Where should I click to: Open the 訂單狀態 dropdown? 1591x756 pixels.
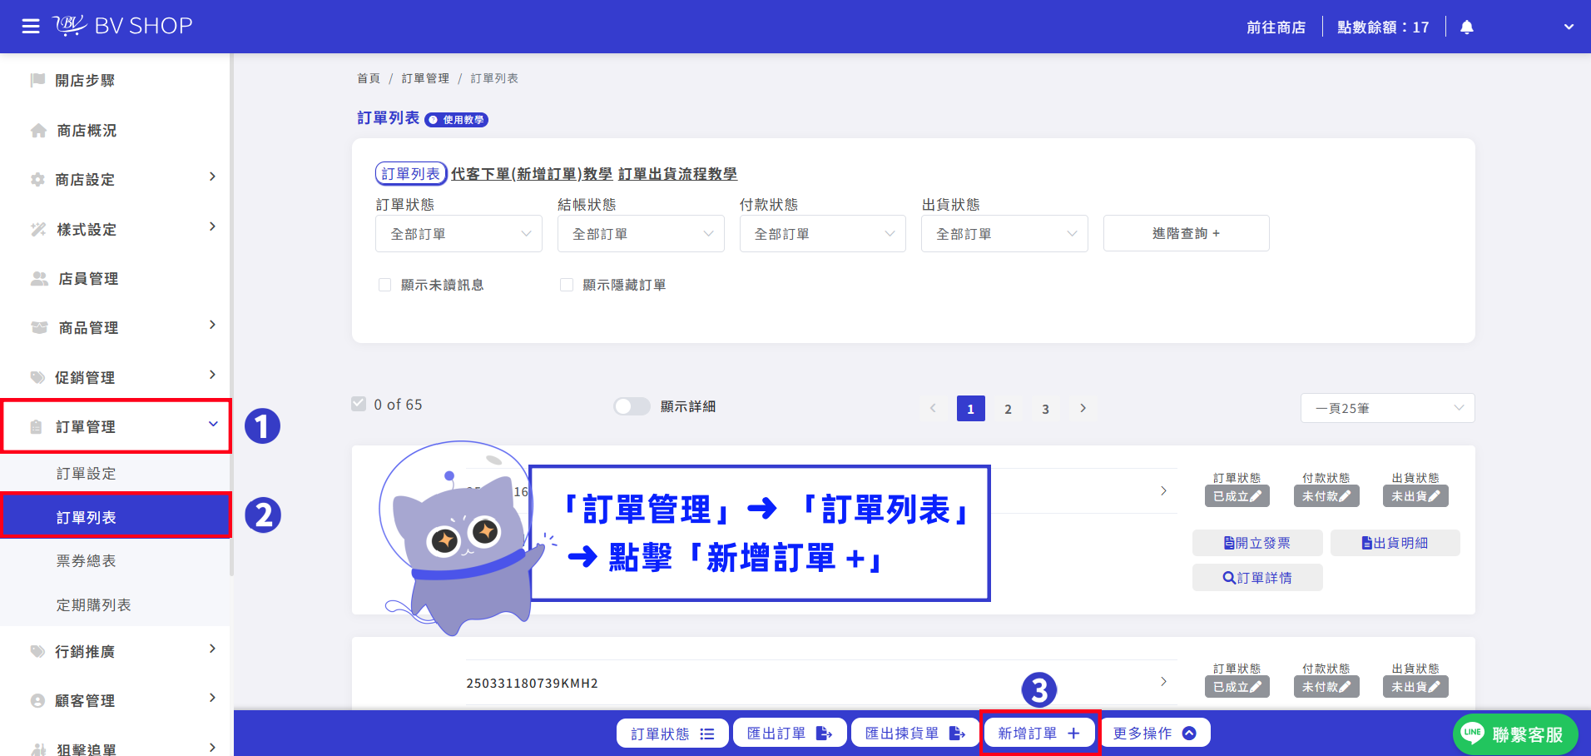point(458,234)
